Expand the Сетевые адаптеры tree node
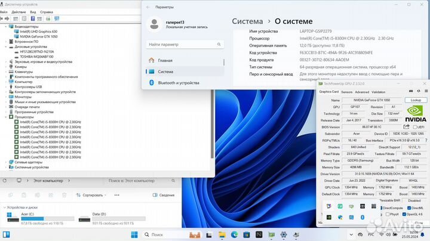Screen dimensions: 430x241 point(6,162)
